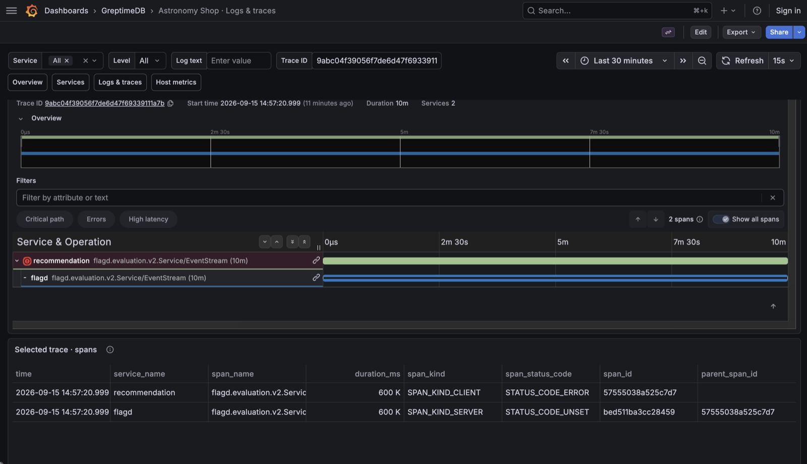Click blue flagd span bar in timeline

[x=555, y=278]
